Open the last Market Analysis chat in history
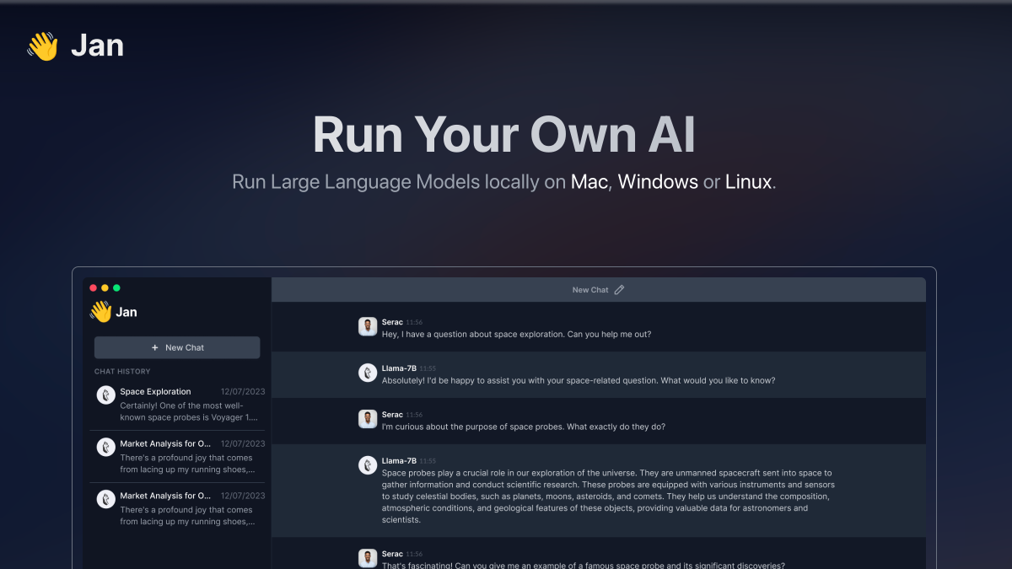 pos(180,508)
